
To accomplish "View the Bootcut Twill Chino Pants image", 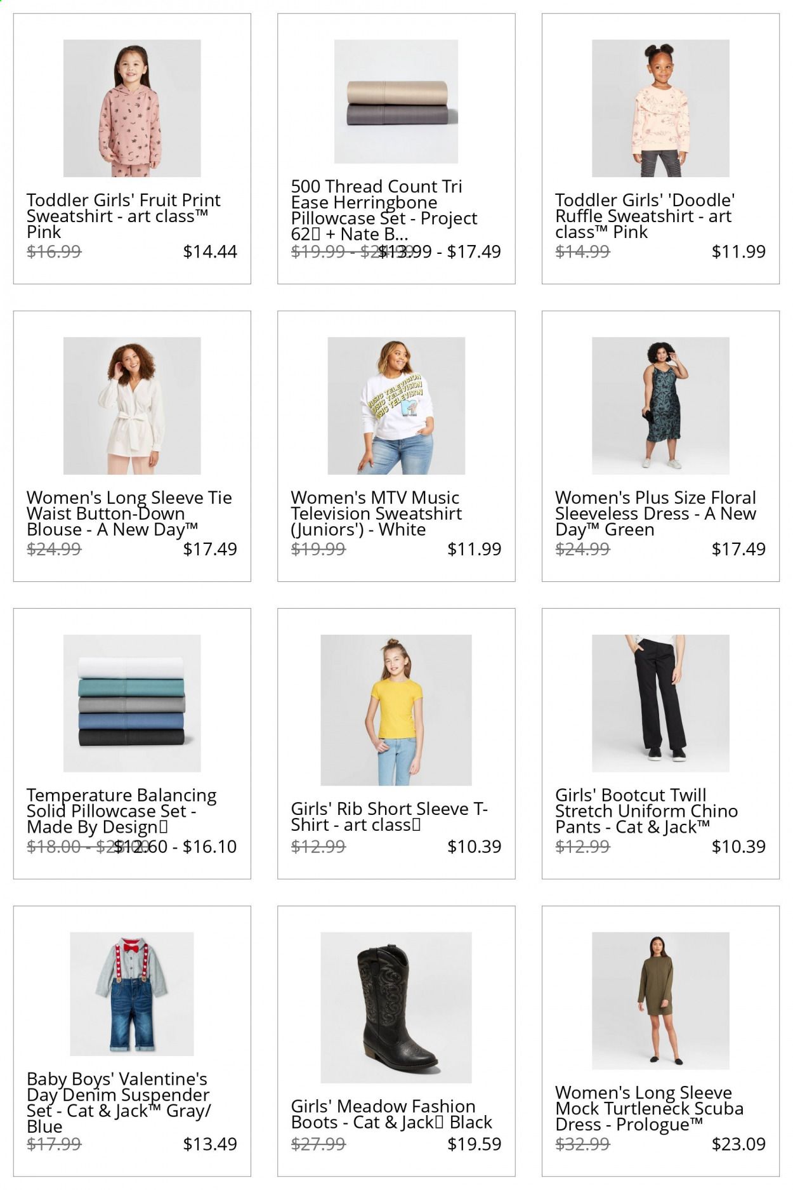I will 660,703.
